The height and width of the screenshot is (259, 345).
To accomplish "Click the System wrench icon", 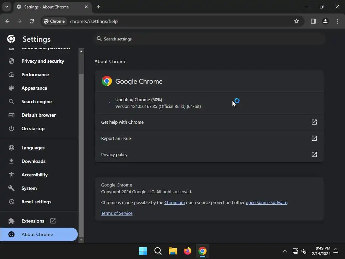I will (x=11, y=188).
